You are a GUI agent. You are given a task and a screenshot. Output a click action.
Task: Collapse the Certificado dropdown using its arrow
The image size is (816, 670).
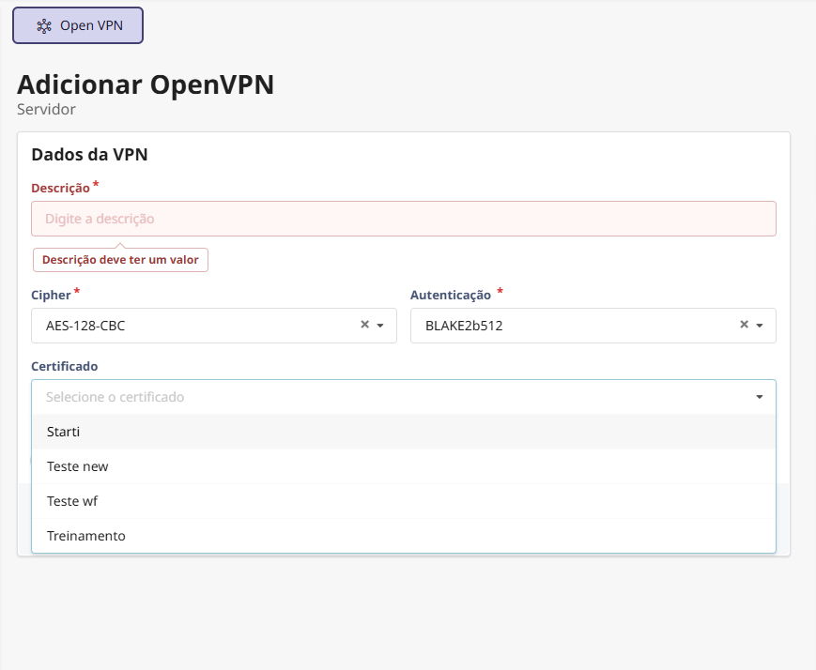pyautogui.click(x=759, y=398)
